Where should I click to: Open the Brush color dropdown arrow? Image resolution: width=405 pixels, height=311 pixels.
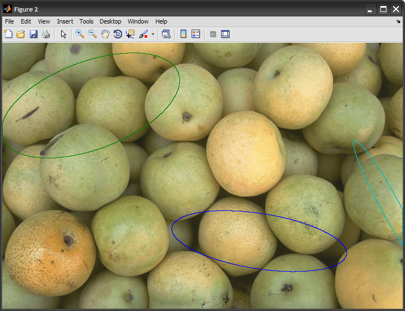(x=153, y=34)
